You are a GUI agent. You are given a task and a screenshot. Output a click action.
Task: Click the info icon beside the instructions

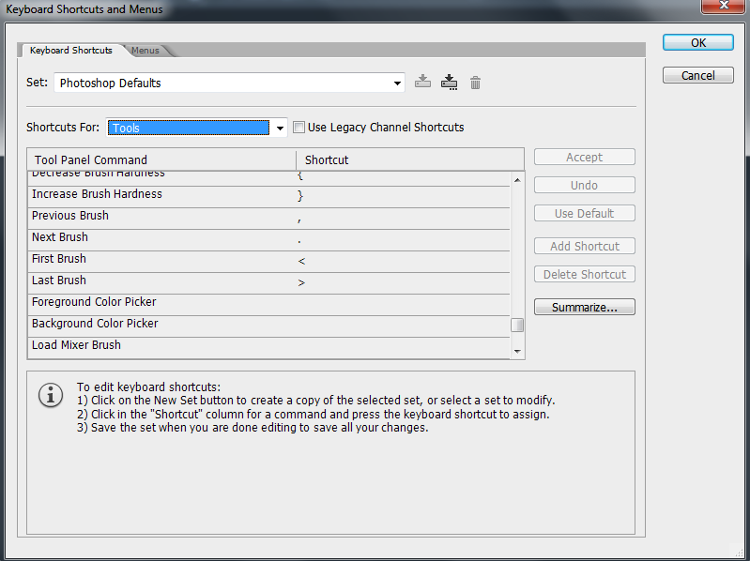click(x=50, y=395)
